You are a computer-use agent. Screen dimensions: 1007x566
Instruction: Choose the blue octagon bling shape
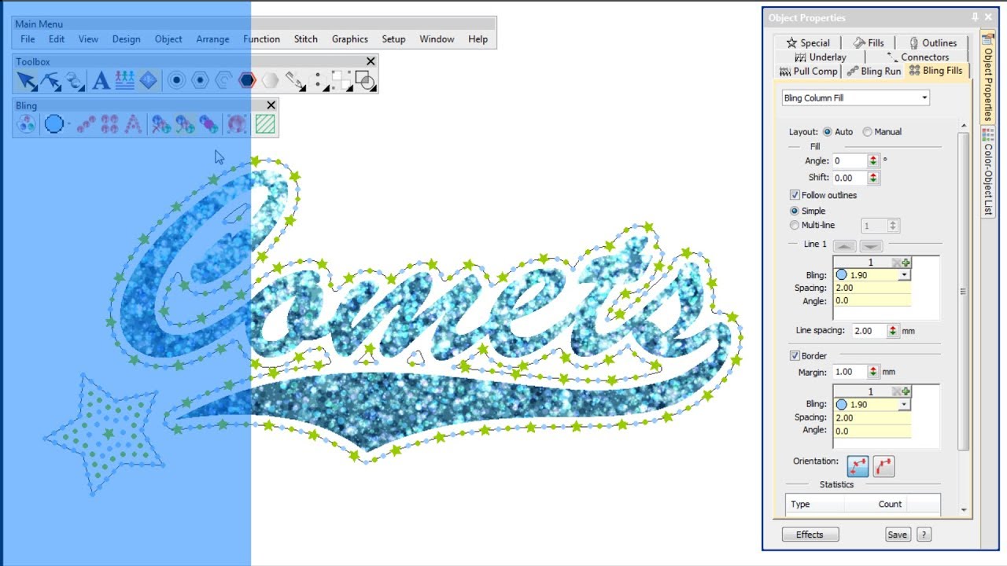click(53, 124)
